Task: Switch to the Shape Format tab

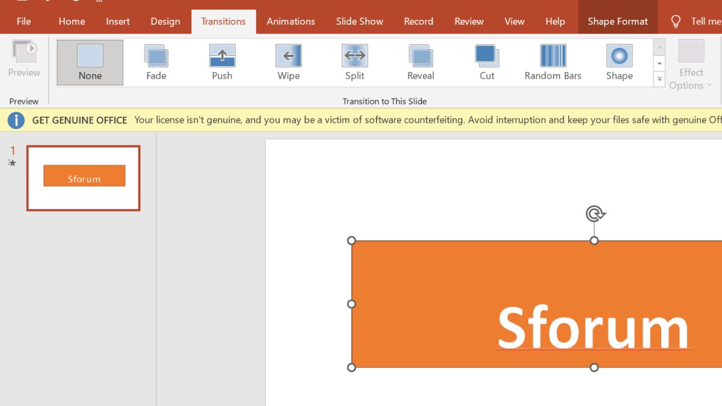Action: click(x=618, y=21)
